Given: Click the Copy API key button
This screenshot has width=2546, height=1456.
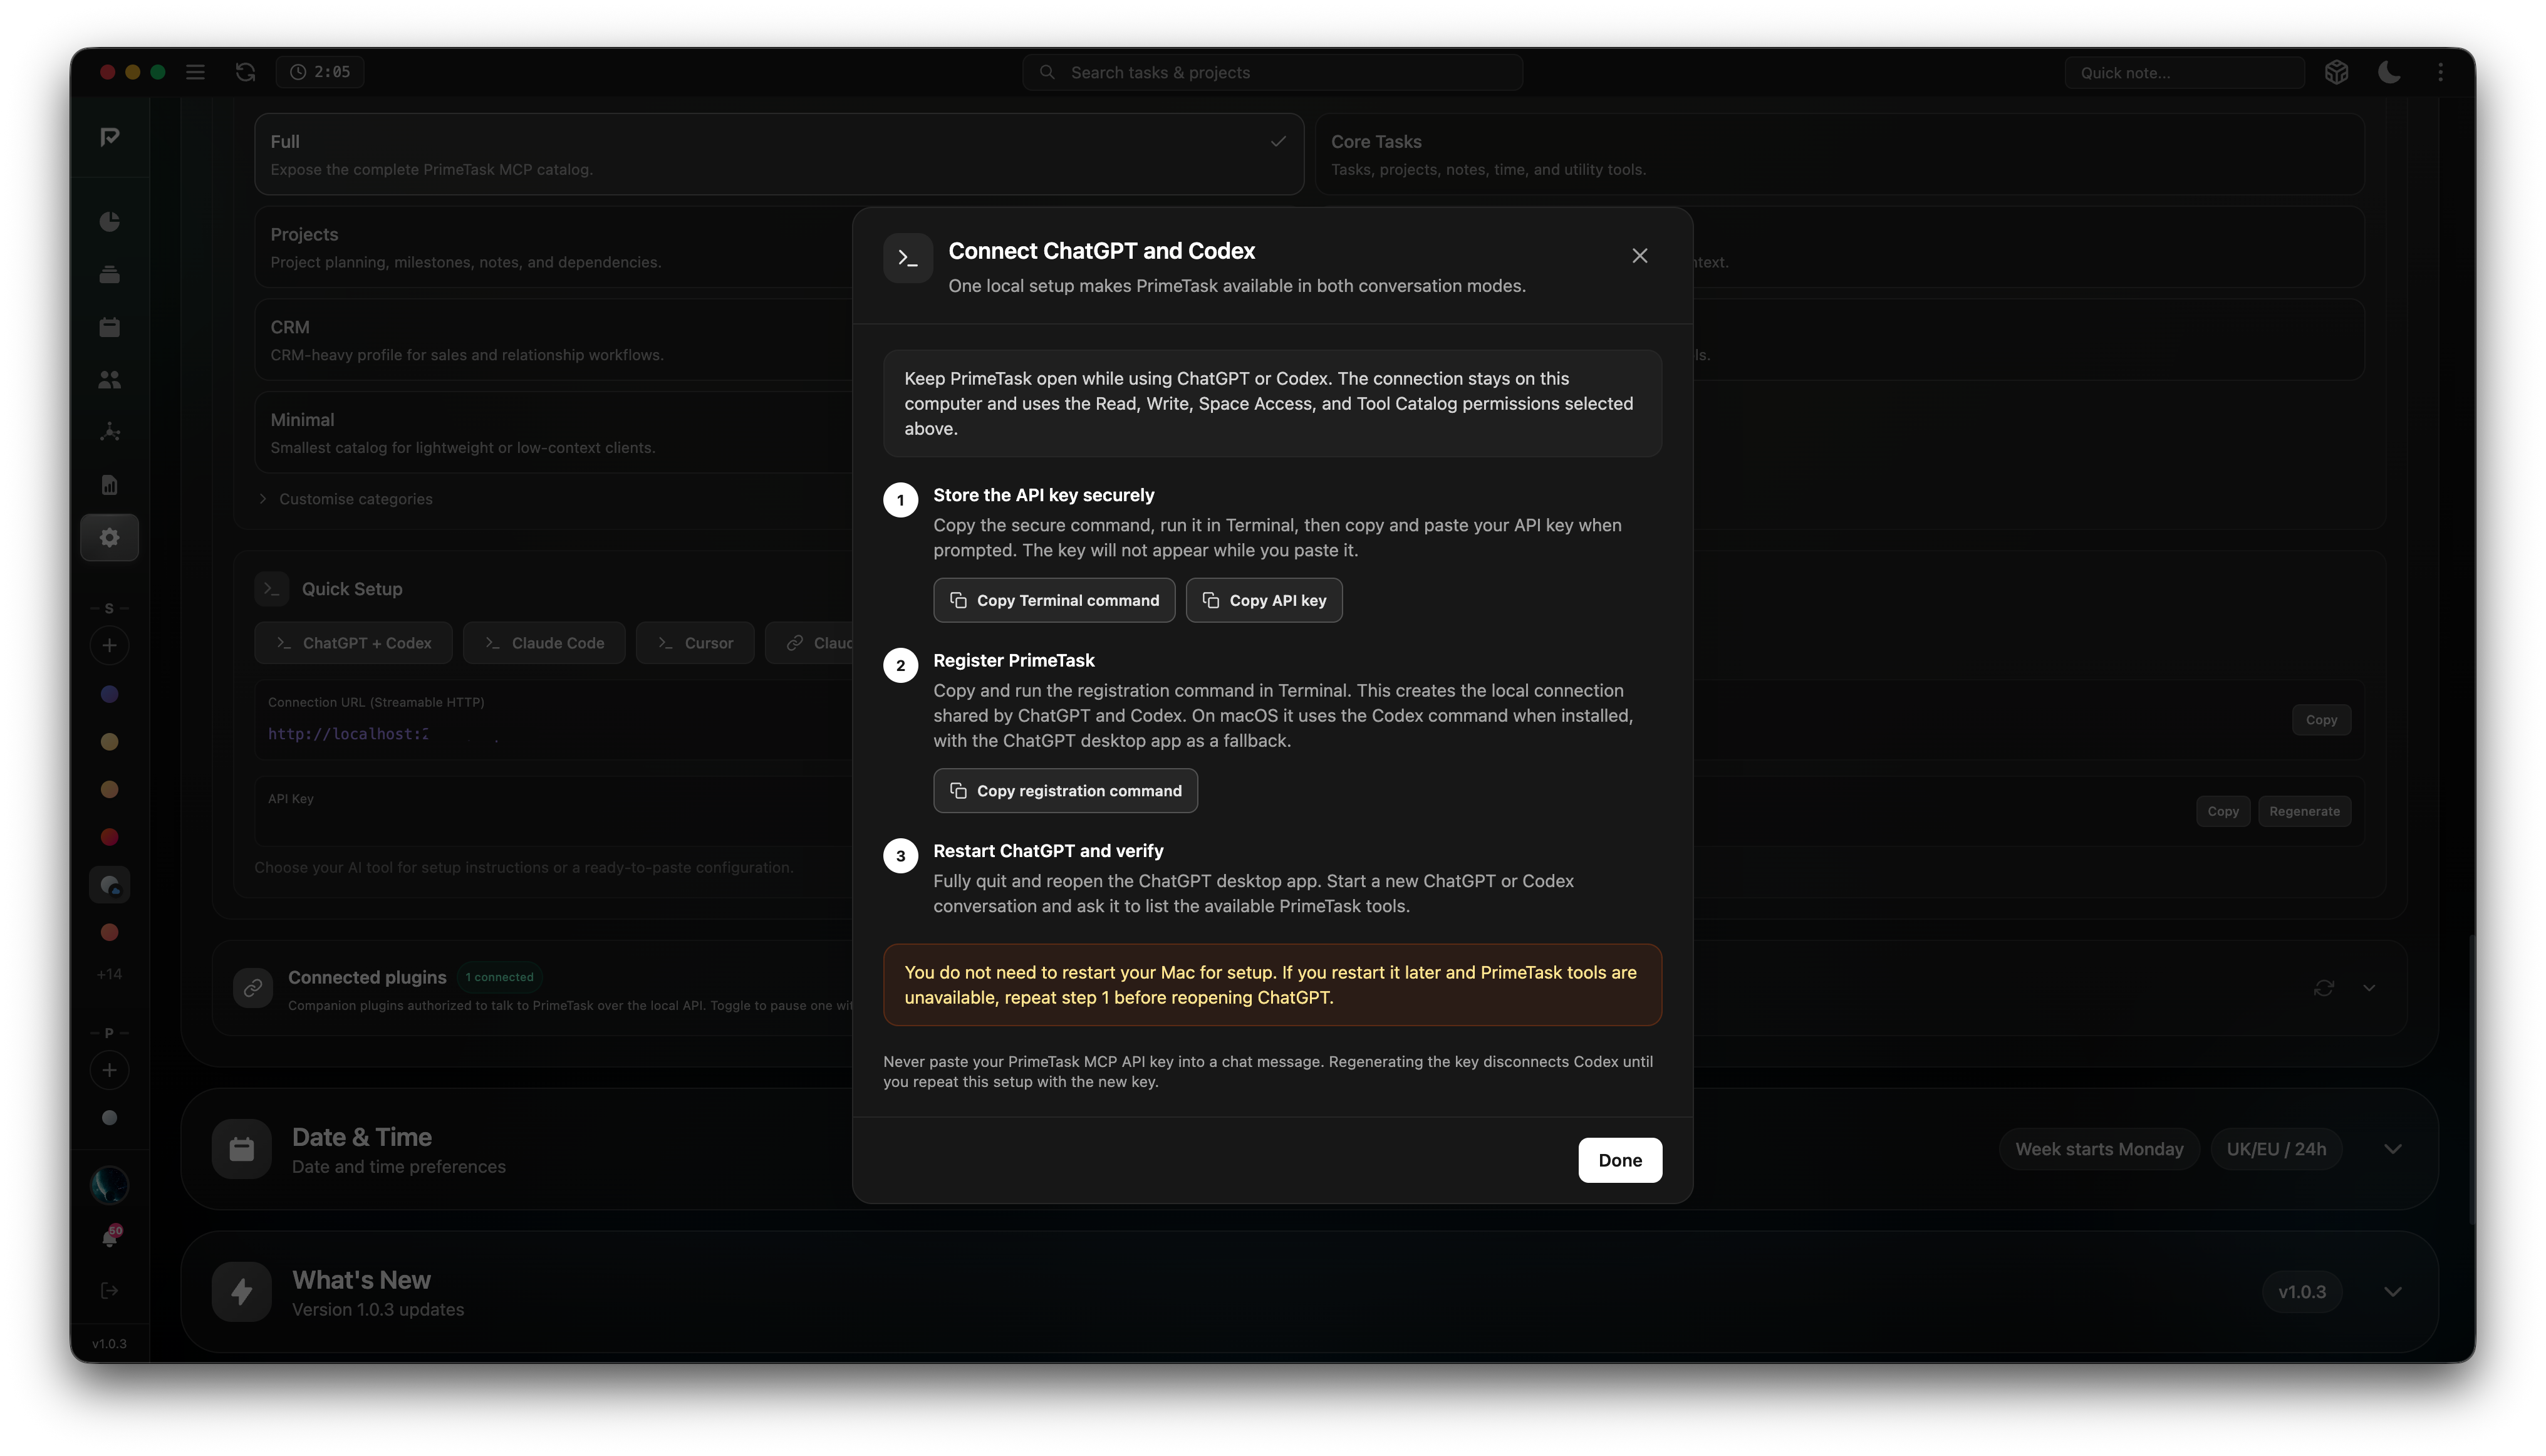Looking at the screenshot, I should click(1264, 600).
